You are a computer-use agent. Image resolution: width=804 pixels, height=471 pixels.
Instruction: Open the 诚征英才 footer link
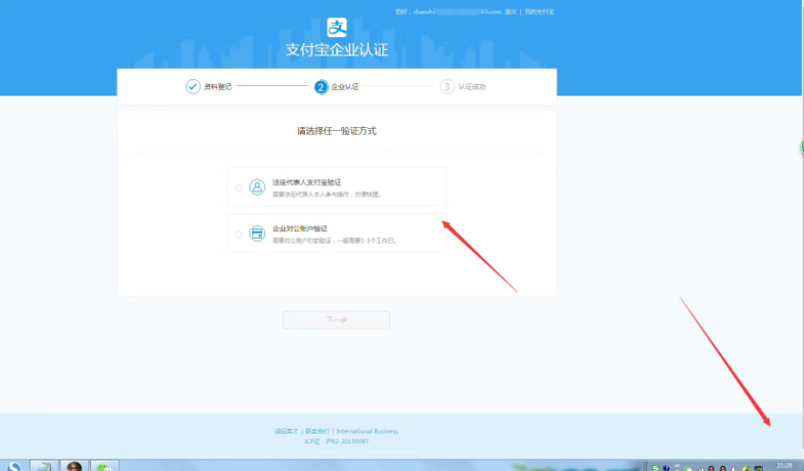(286, 432)
